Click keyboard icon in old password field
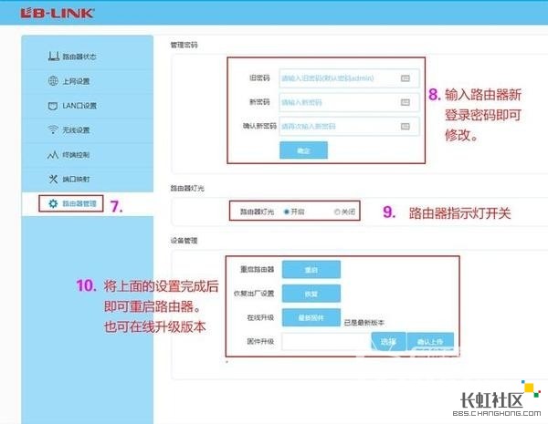This screenshot has width=548, height=424. (405, 78)
